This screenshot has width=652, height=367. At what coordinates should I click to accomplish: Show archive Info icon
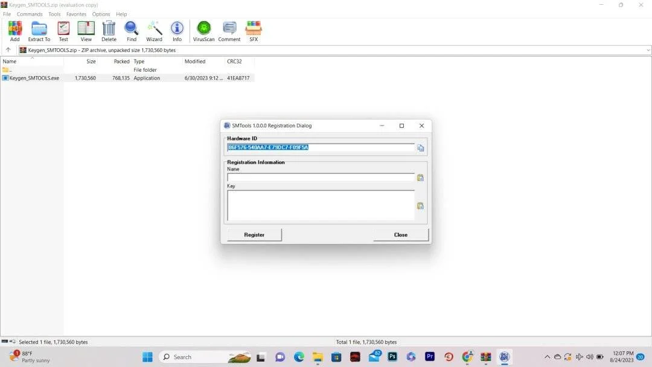[177, 31]
